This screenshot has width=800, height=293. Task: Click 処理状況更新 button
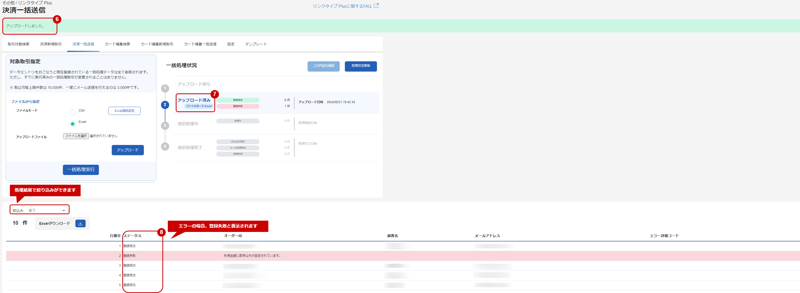tap(361, 66)
